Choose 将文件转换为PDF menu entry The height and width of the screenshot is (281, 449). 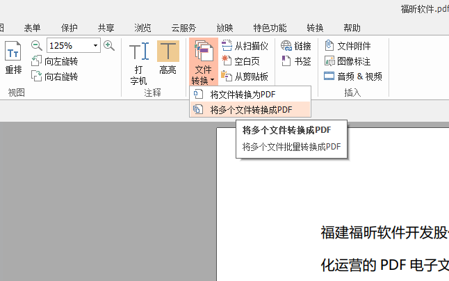(x=250, y=94)
